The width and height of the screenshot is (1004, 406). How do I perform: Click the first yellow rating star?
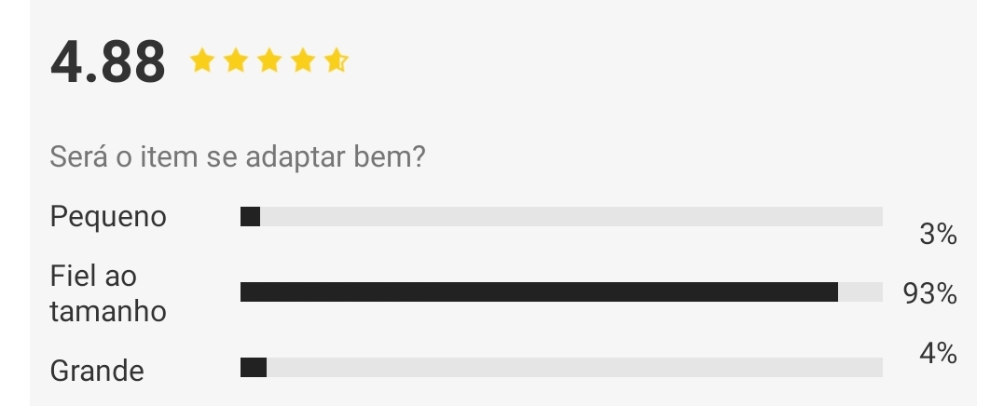point(202,61)
